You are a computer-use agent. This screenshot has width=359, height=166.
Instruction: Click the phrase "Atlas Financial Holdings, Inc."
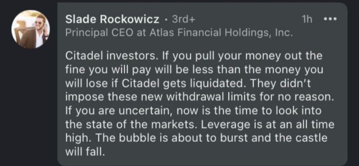pos(221,33)
